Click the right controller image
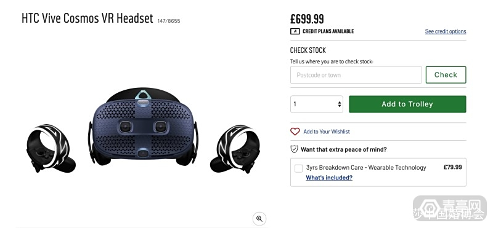The image size is (493, 228). tap(235, 149)
